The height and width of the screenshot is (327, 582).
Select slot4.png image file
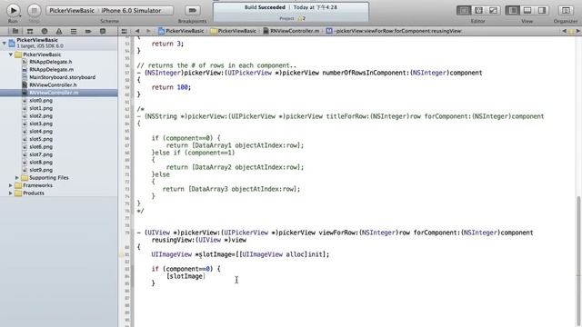(41, 132)
